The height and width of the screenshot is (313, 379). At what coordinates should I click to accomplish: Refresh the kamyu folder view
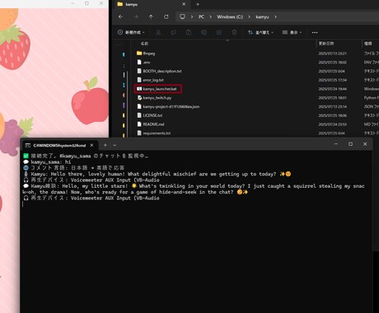pos(166,16)
